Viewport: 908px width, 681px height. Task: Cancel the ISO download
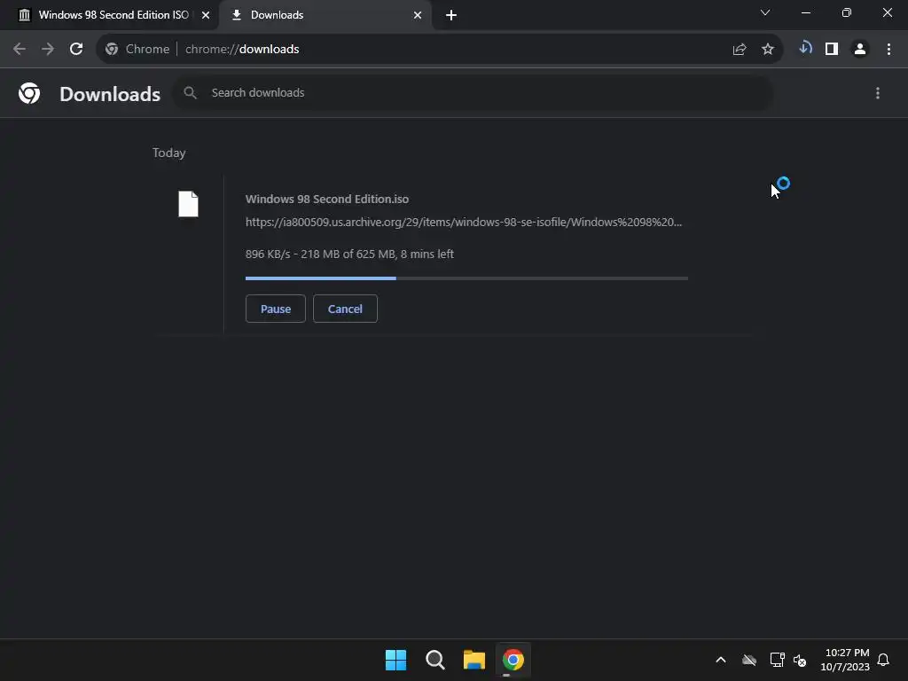[345, 309]
